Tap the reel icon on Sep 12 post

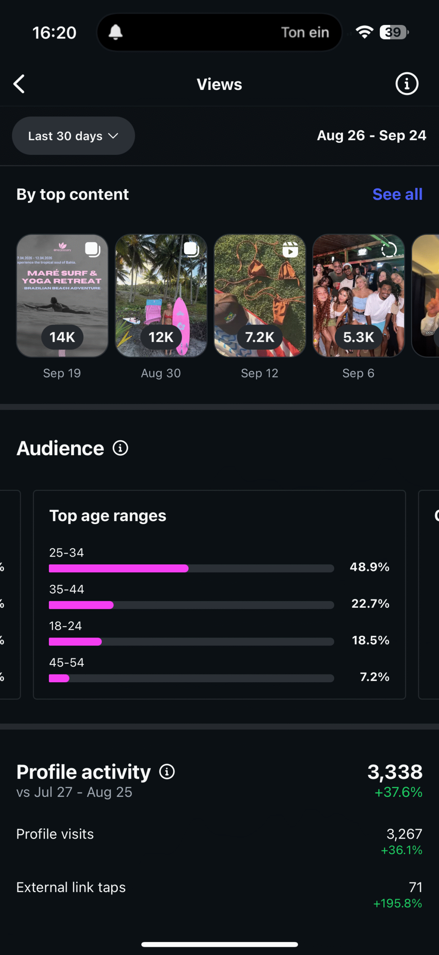[x=290, y=250]
